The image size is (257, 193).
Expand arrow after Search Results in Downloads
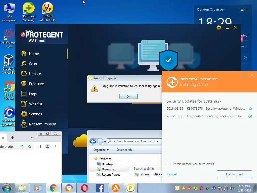click(158, 141)
